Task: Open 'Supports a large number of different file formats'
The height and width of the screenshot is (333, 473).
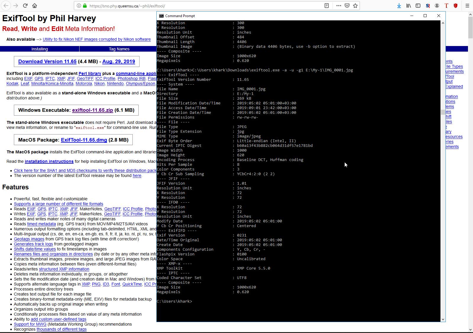Action: tap(59, 204)
